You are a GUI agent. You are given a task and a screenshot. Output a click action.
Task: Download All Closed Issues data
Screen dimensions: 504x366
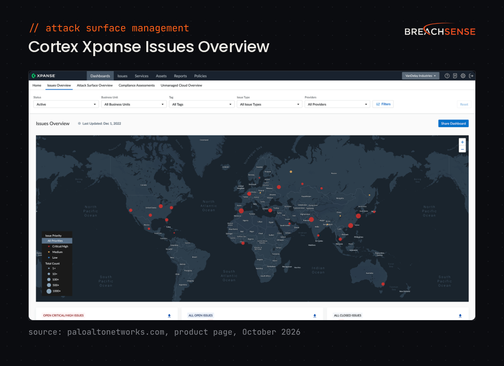click(x=460, y=316)
